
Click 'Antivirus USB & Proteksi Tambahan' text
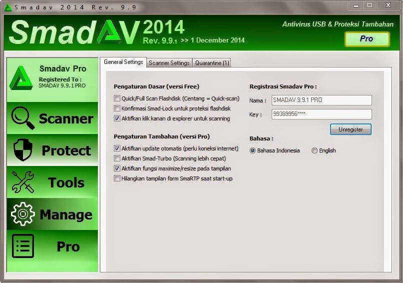[338, 24]
